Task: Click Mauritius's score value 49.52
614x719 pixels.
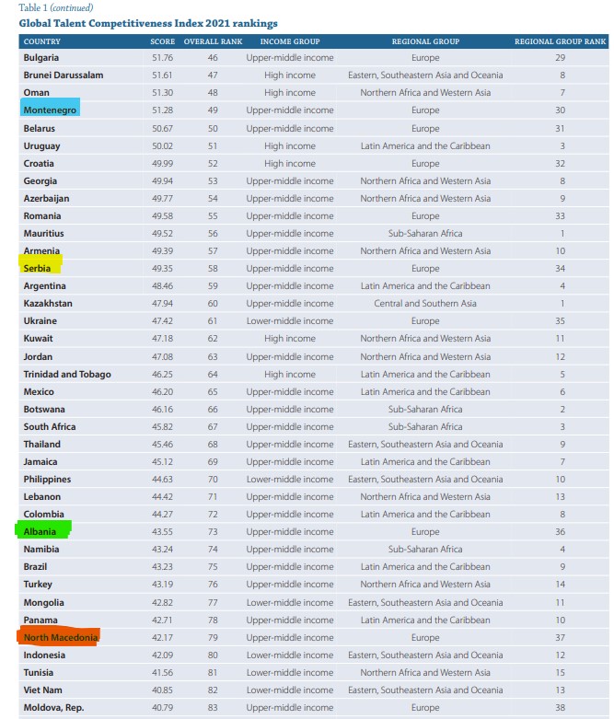Action: (x=162, y=233)
